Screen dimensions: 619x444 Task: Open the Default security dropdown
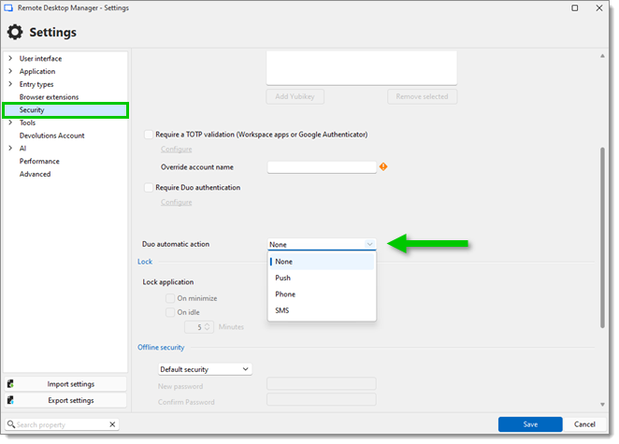(x=204, y=369)
